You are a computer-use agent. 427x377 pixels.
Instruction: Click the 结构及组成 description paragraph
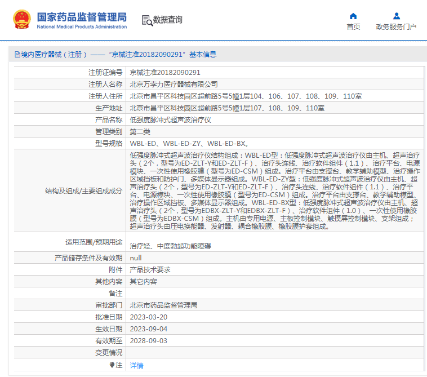275,191
